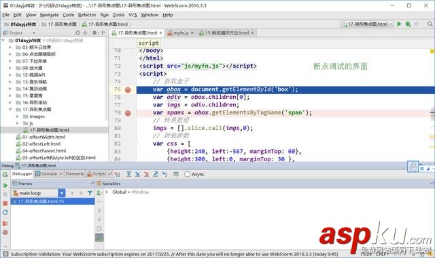Click the 17-异形焦点图 folder breadcrumb

coord(59,24)
